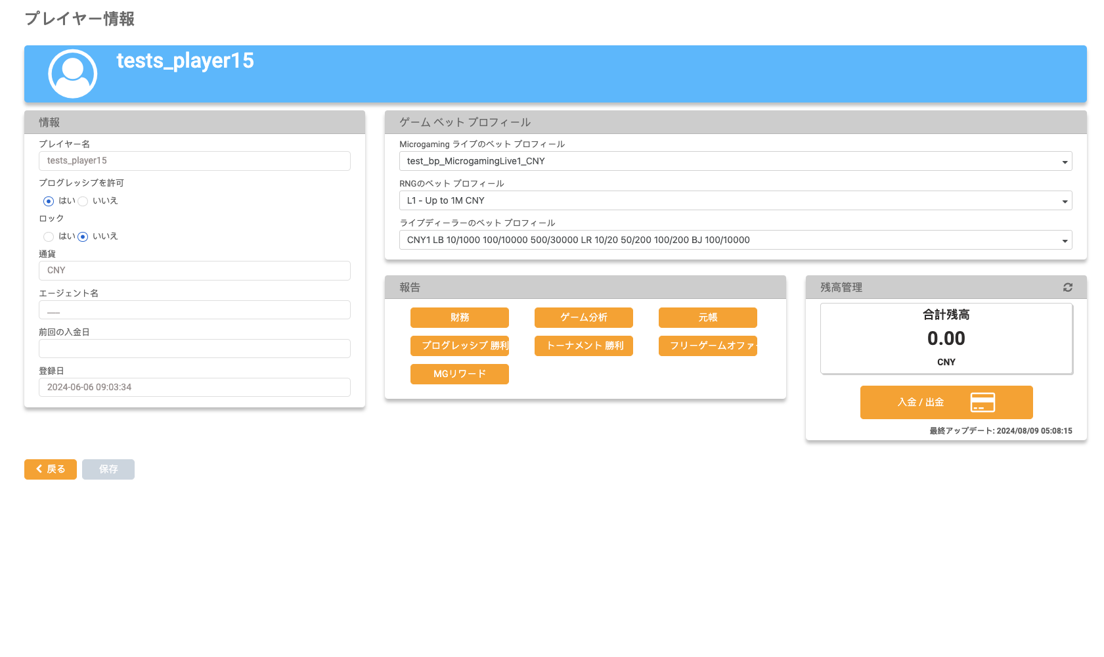This screenshot has height=657, width=1104.
Task: Open Microgaming ライブ bet profile dropdown
Action: click(x=735, y=161)
